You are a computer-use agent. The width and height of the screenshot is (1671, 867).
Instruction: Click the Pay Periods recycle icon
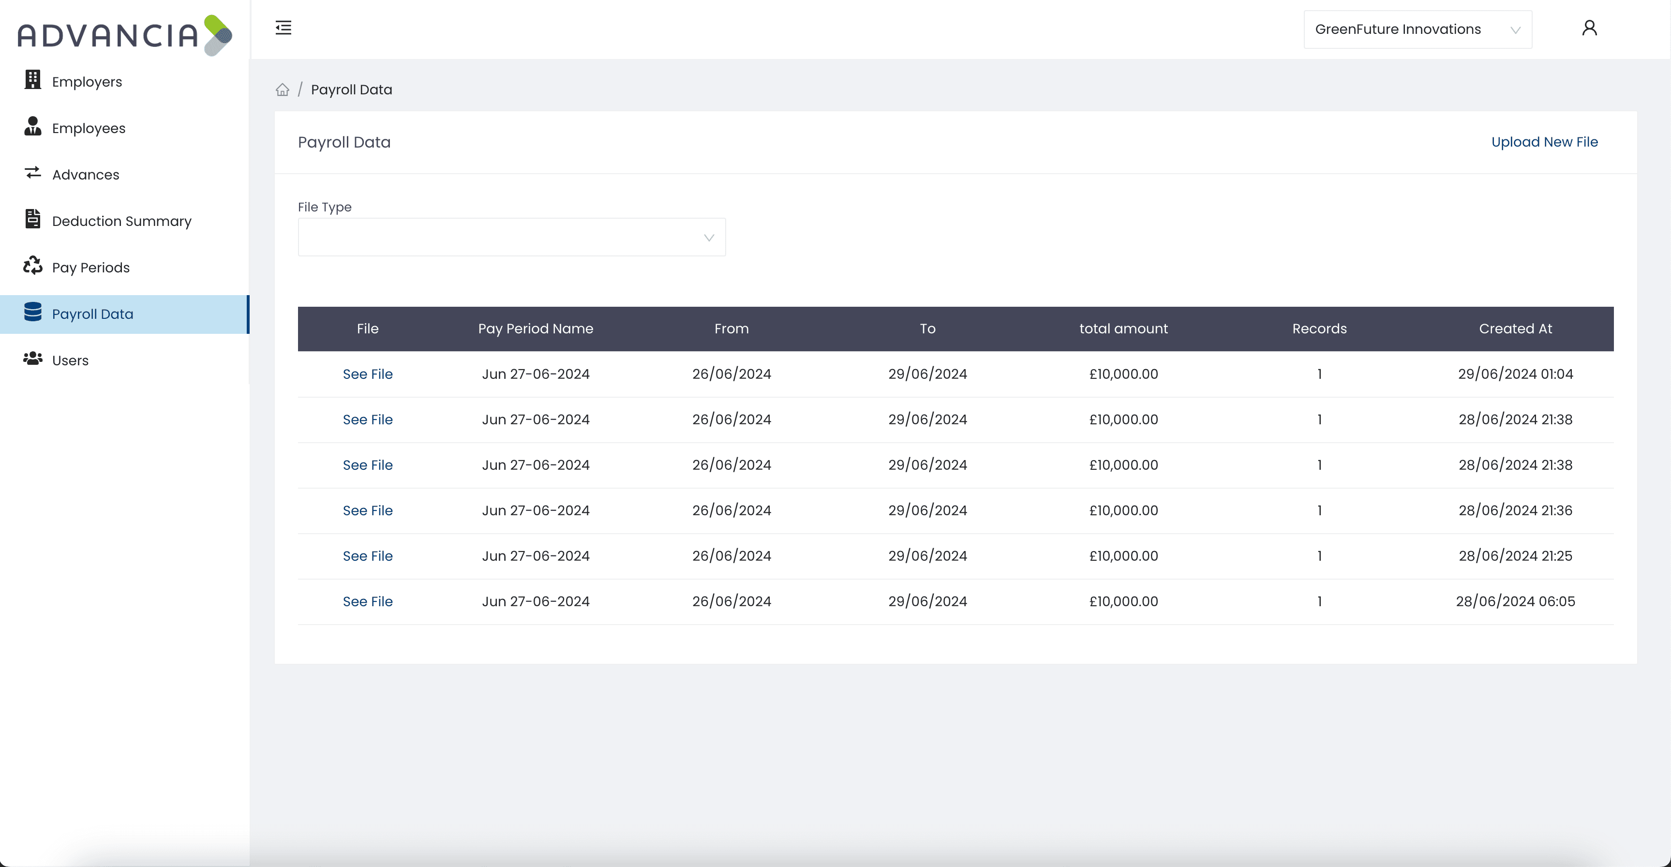[x=32, y=266]
